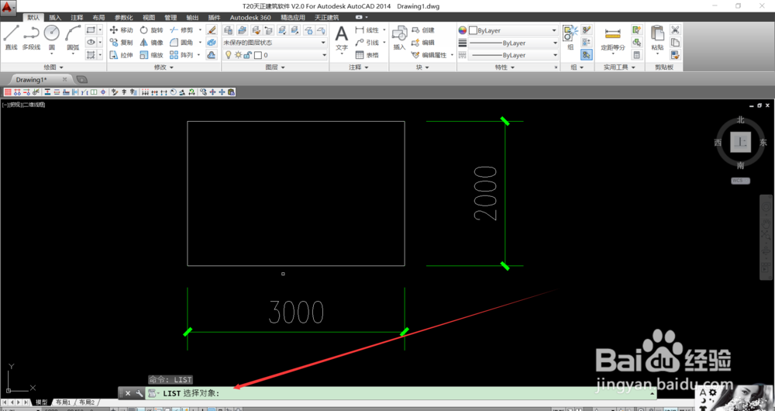
Task: Click the 定距等分 (Measure) tool
Action: point(613,39)
